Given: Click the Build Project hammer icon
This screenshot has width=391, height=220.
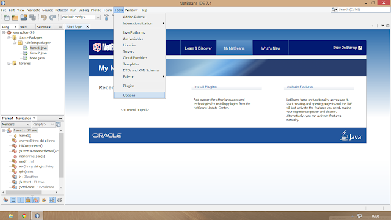Looking at the screenshot, I should (106, 18).
